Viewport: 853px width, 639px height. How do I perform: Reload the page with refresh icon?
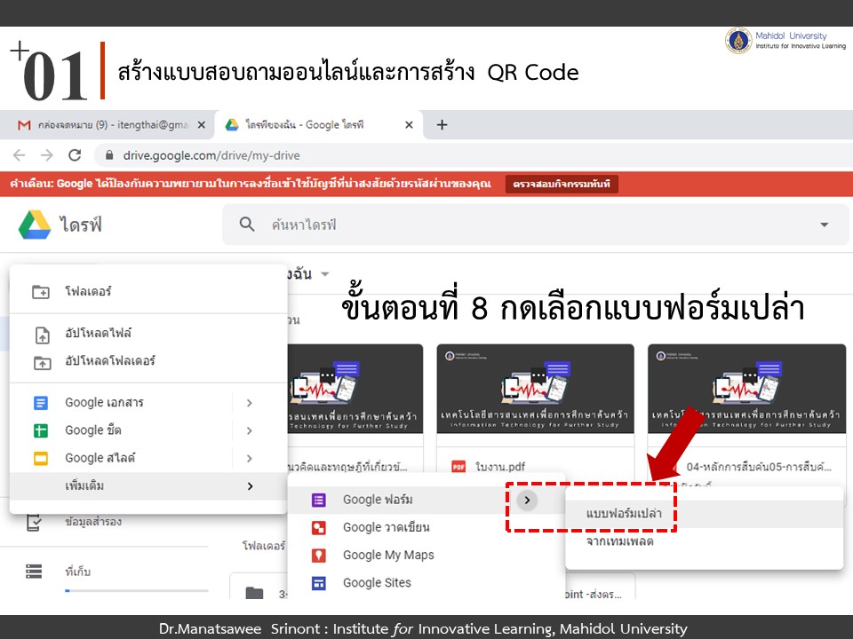(75, 155)
